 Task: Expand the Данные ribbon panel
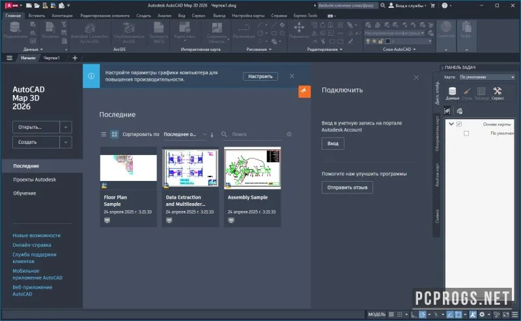(x=33, y=49)
